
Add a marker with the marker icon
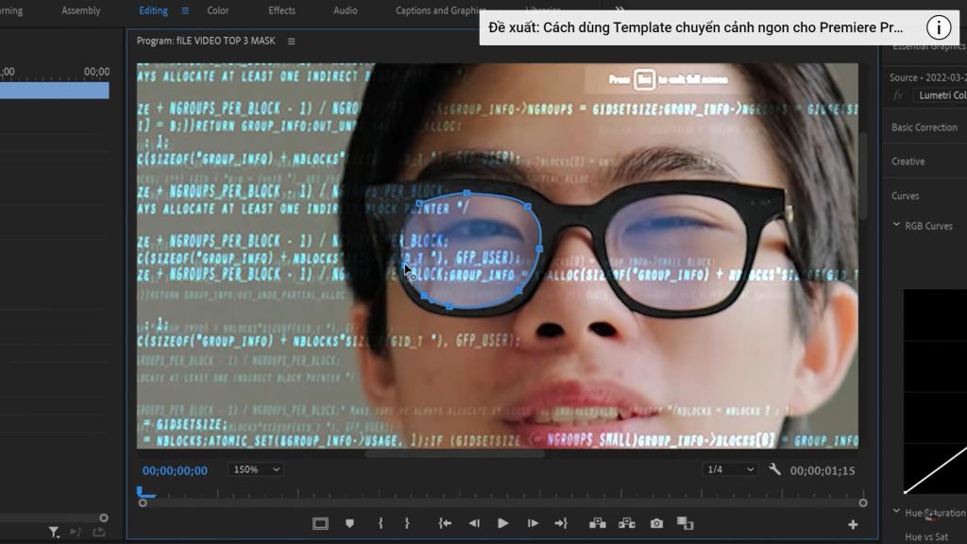[x=348, y=522]
